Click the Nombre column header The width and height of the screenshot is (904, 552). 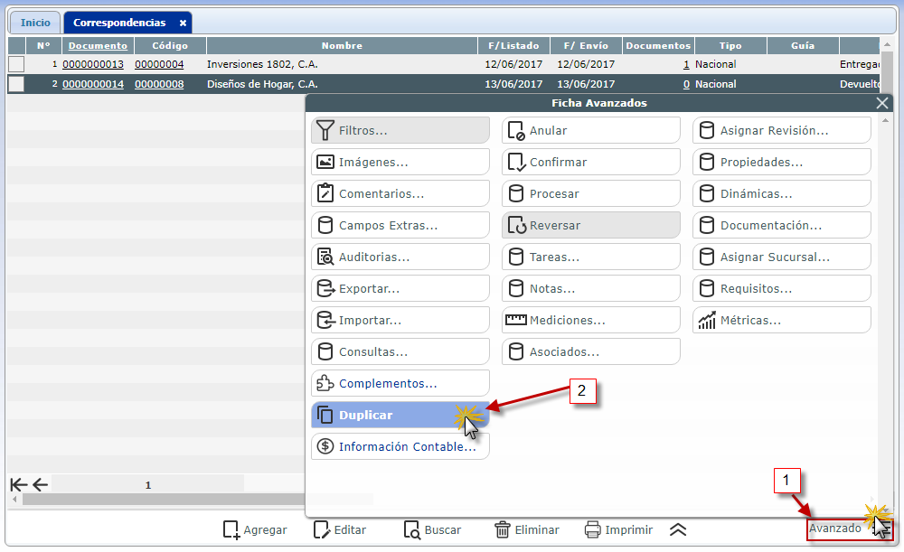coord(342,45)
